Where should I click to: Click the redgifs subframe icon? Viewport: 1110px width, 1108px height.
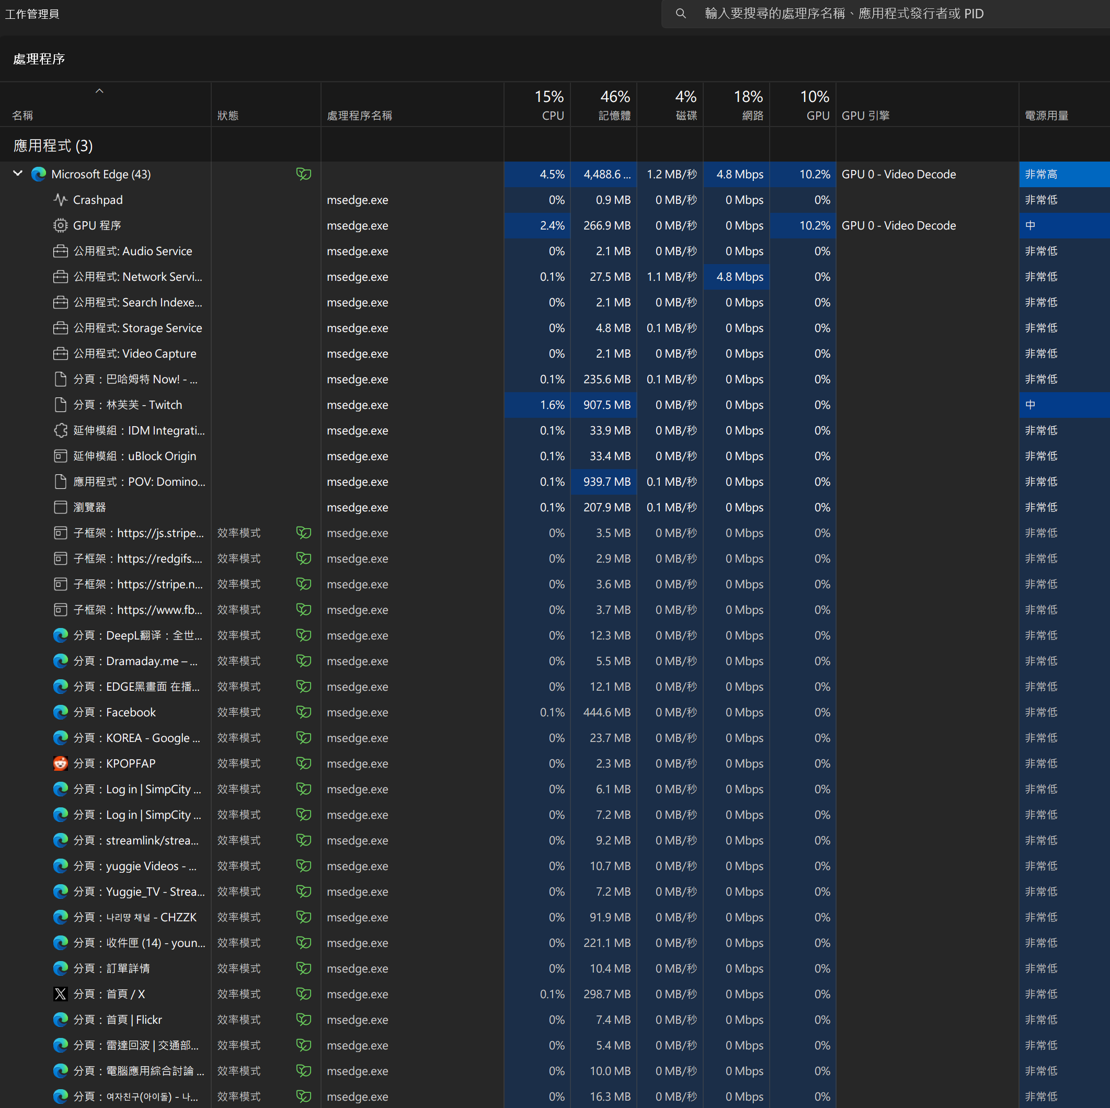[x=60, y=558]
